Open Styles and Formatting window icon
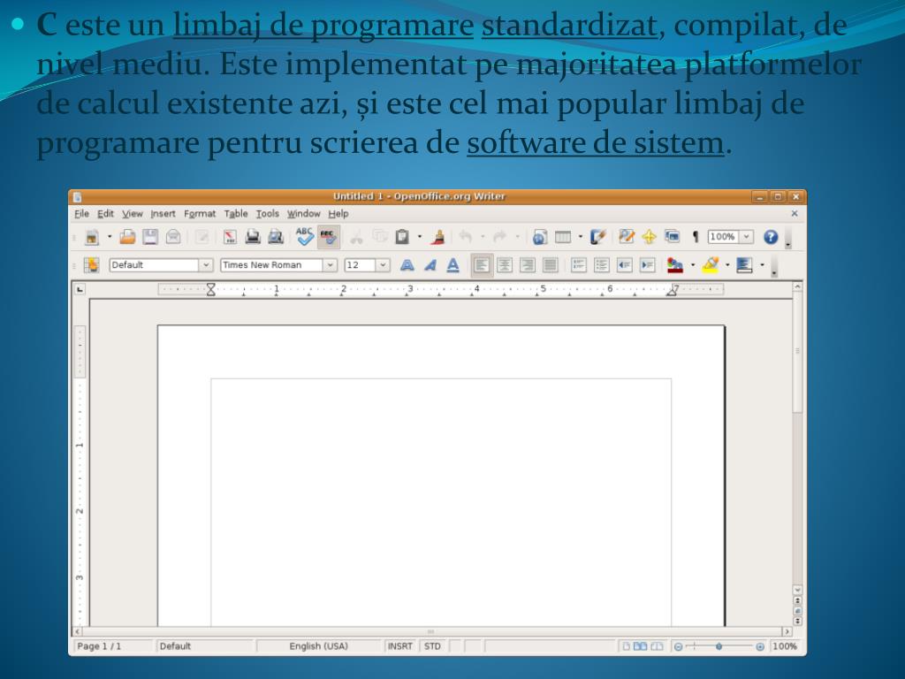905x679 pixels. click(x=91, y=265)
